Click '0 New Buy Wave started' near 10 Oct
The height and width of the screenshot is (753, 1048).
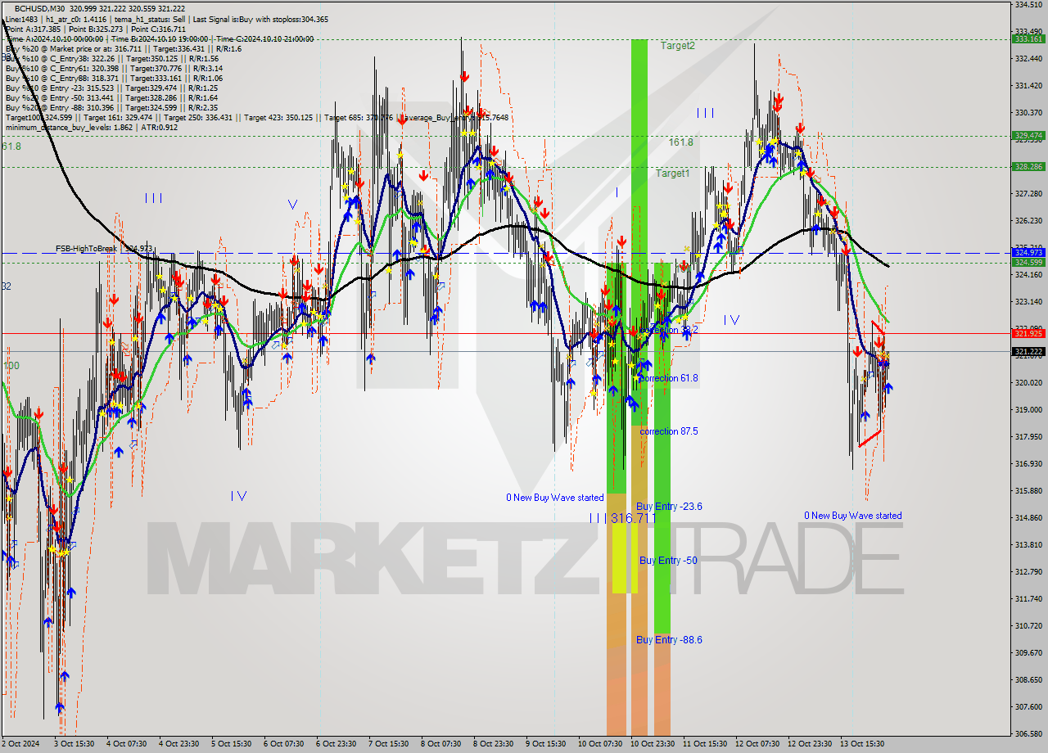click(555, 498)
